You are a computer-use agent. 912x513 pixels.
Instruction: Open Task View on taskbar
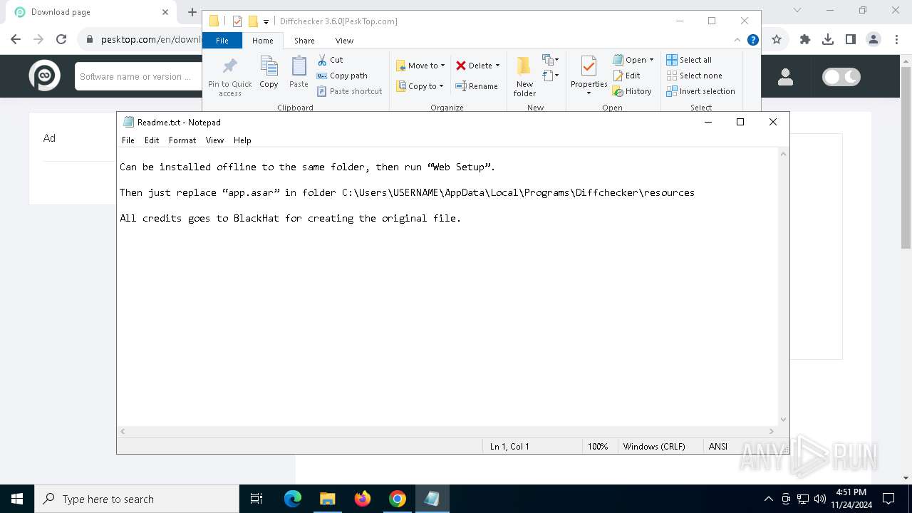(256, 499)
